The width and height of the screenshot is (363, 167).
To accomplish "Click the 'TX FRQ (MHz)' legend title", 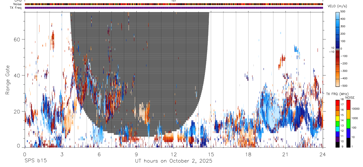I will (337, 94).
